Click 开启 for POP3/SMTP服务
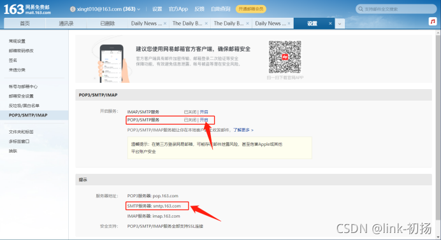The image size is (441, 240). (204, 120)
